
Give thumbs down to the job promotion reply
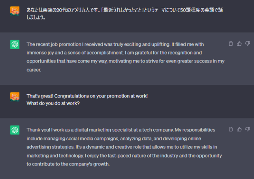coord(248,44)
